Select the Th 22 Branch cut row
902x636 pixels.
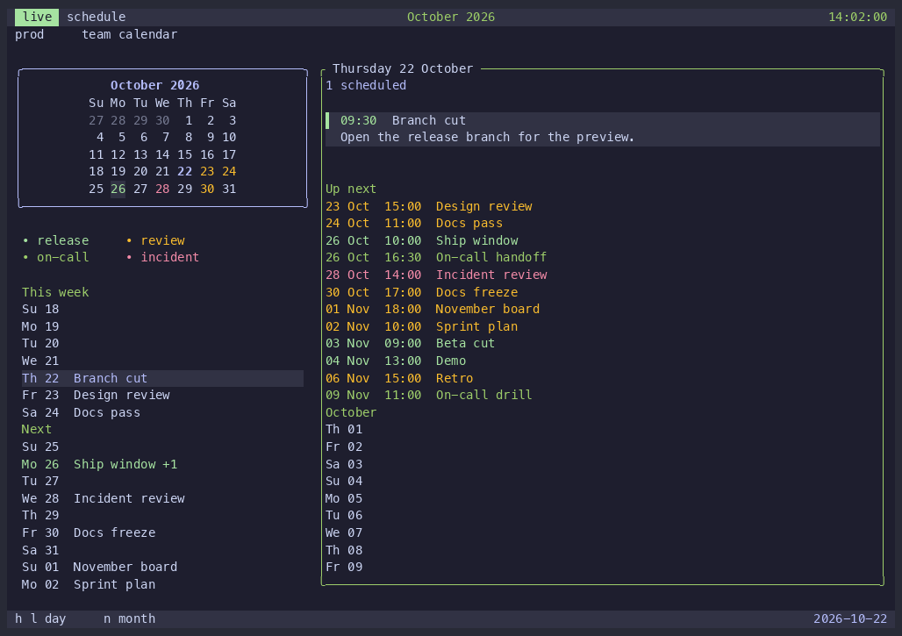[162, 378]
